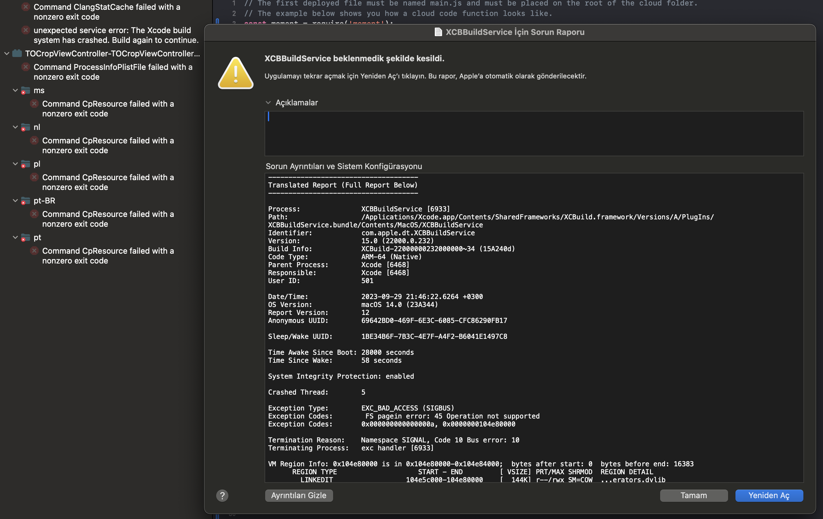Select the Xcode build system crashed message
This screenshot has height=519, width=823.
click(x=116, y=35)
